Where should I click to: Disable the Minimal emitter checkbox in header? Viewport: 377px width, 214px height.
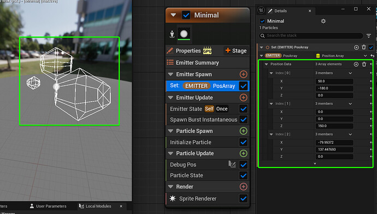(x=186, y=15)
